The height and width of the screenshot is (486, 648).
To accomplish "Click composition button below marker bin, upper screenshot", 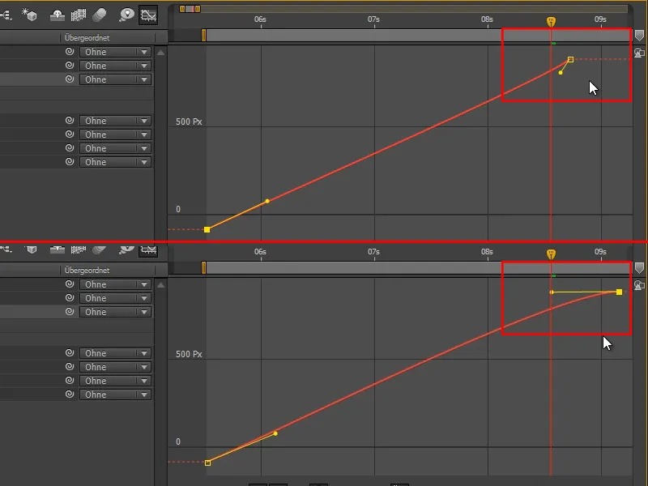I will (x=639, y=53).
